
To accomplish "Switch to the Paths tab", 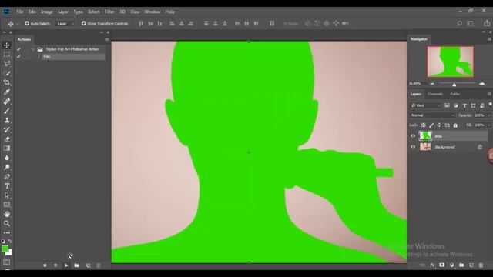I will click(454, 94).
